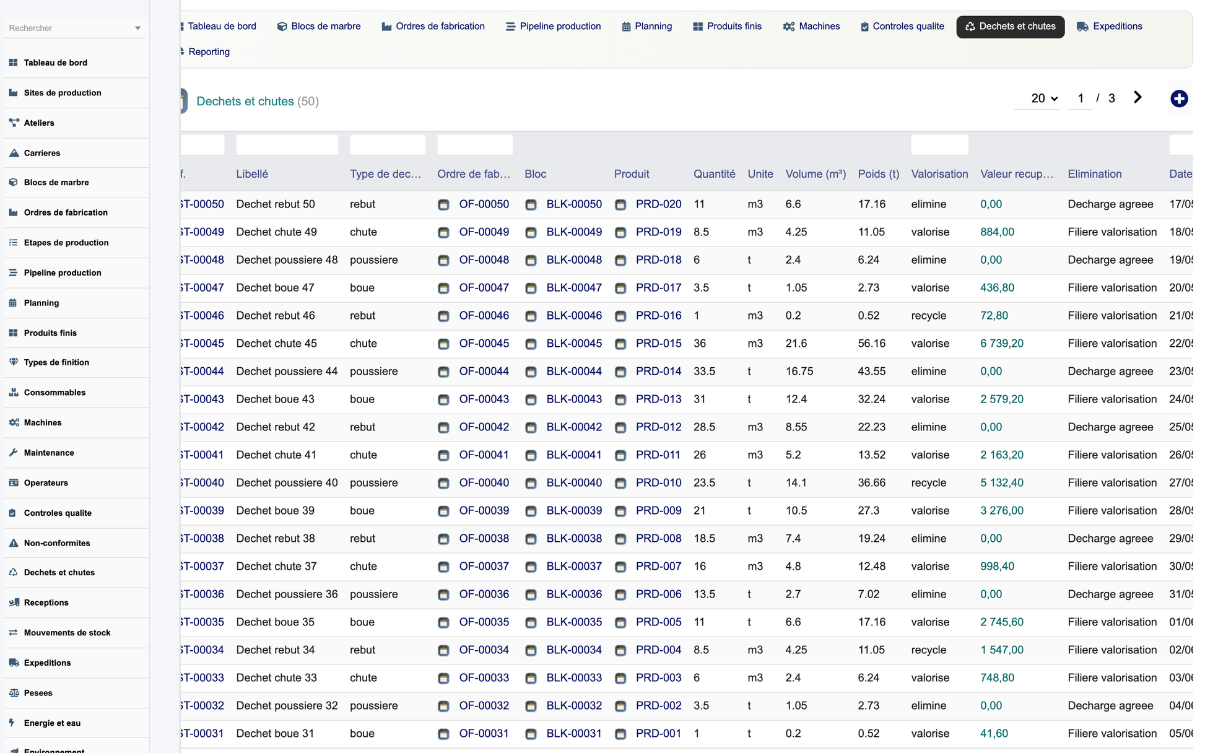Image resolution: width=1205 pixels, height=753 pixels.
Task: Click the record icon beside OF-00050
Action: click(443, 205)
